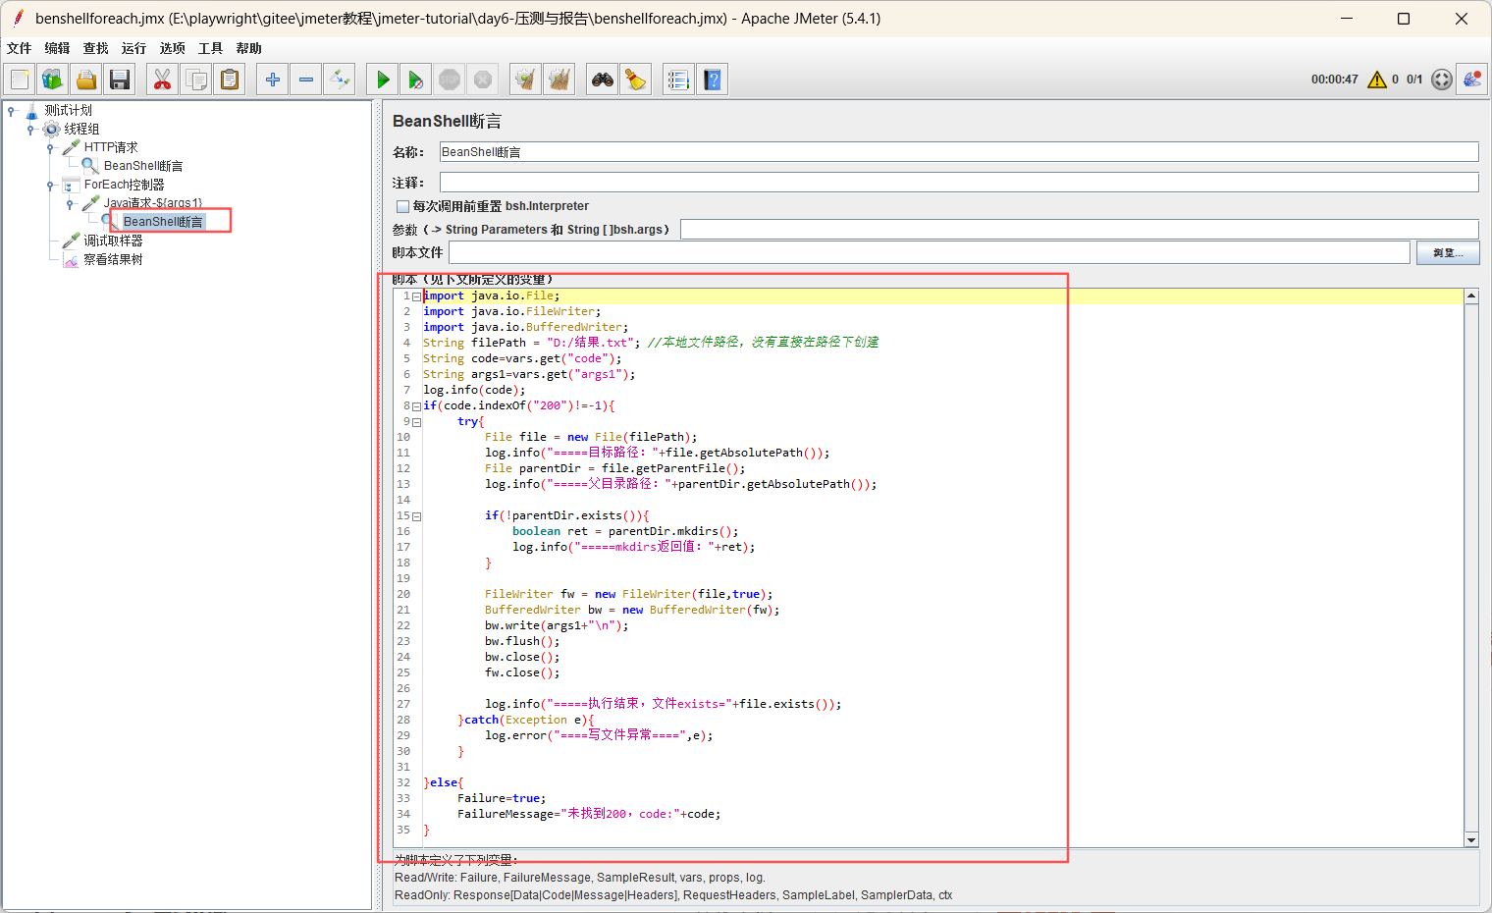The image size is (1492, 913).
Task: Click the New test plan toolbar icon
Action: pyautogui.click(x=20, y=80)
